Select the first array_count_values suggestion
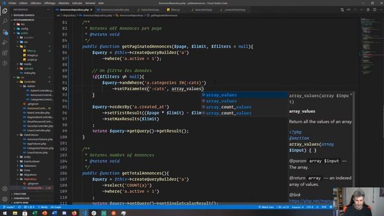The width and height of the screenshot is (384, 216). click(245, 107)
